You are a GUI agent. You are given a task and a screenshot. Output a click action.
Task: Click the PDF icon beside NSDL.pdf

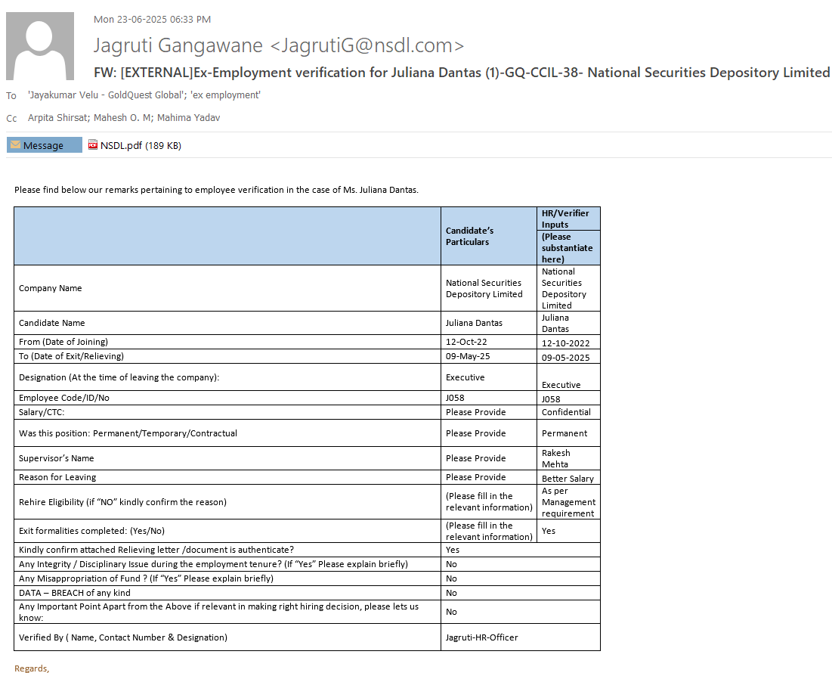pos(93,144)
